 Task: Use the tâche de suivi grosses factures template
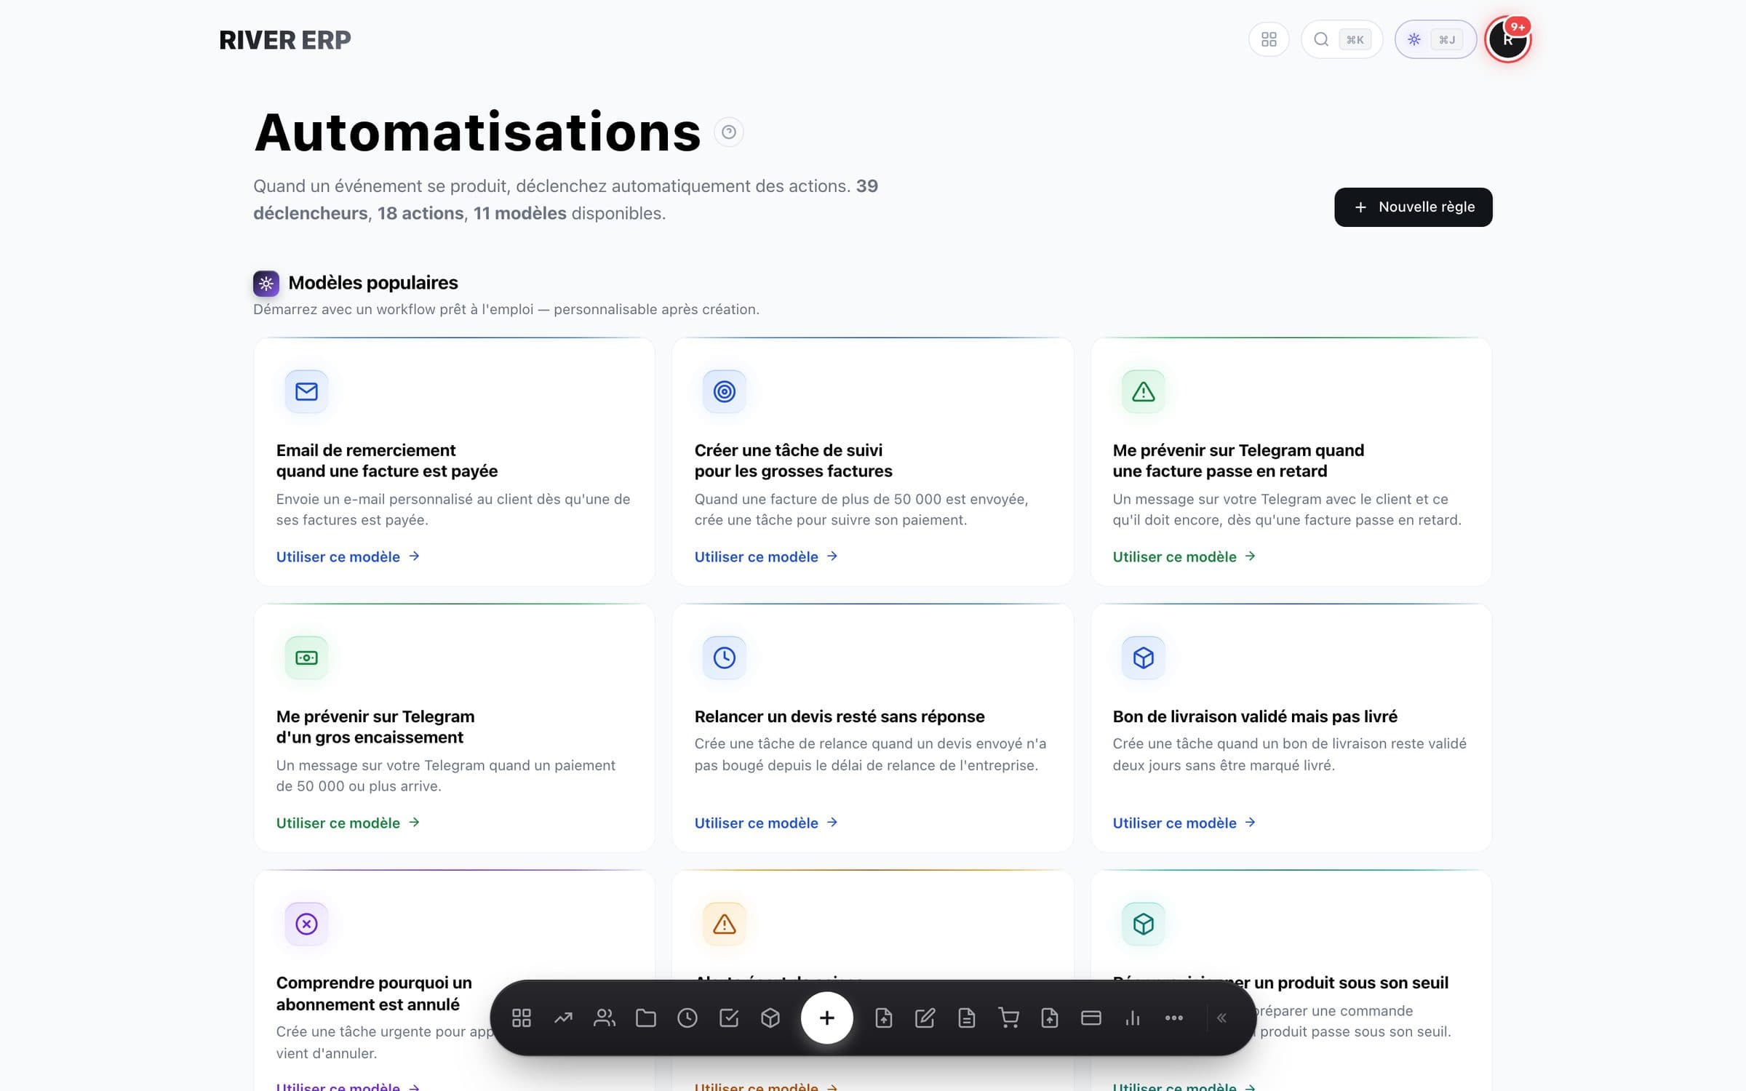(766, 556)
